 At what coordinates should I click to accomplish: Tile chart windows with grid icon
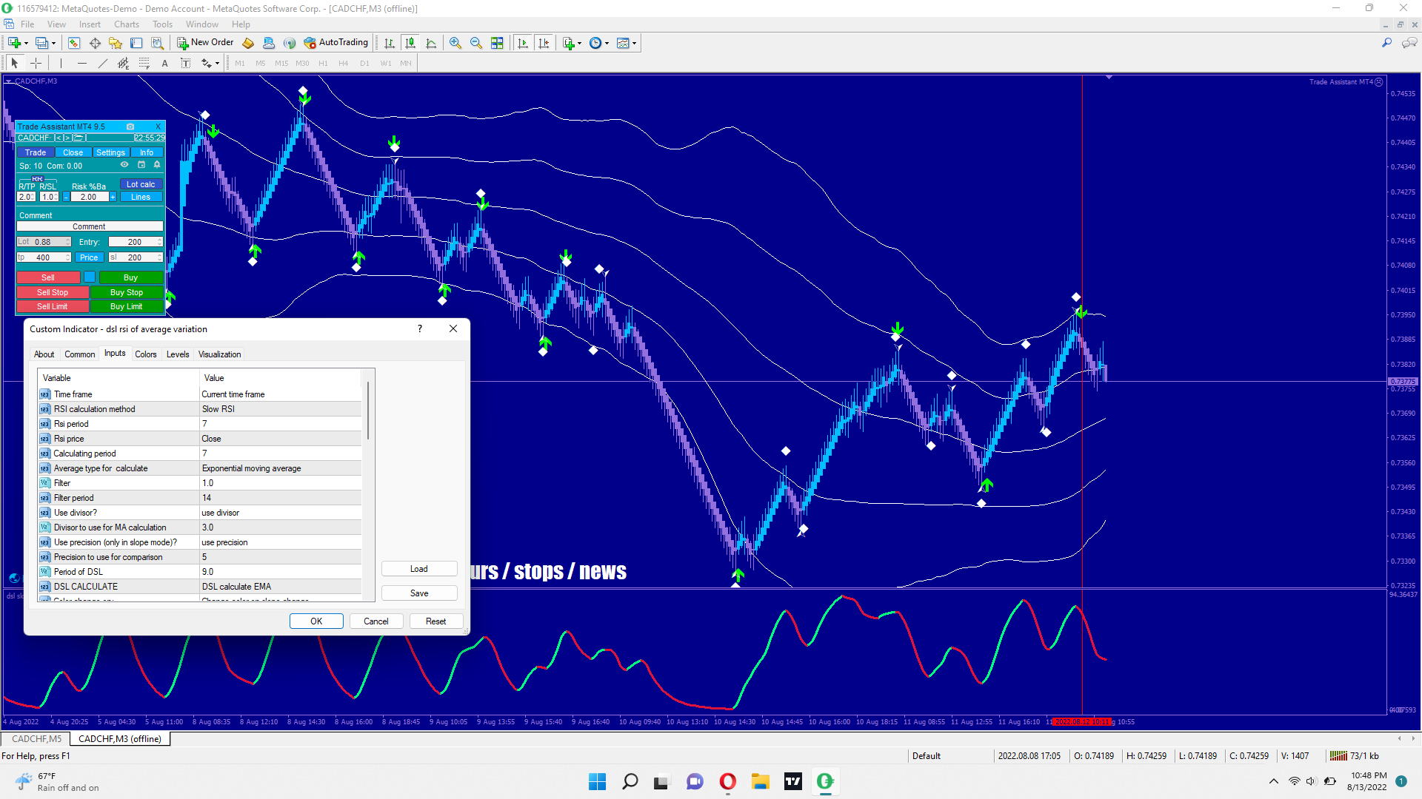[x=497, y=43]
